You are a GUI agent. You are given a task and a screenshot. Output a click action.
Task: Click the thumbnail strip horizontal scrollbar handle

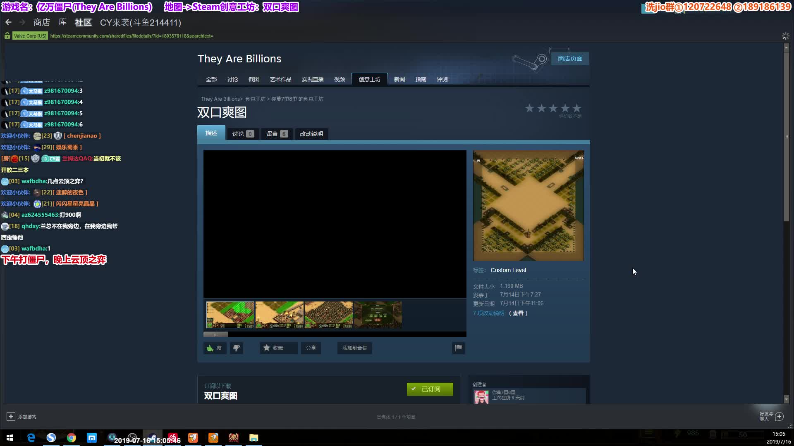[x=215, y=334]
